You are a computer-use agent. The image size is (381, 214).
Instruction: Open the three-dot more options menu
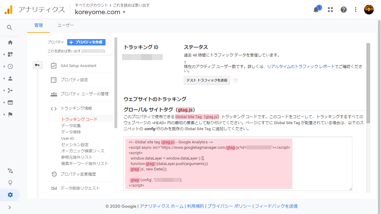[356, 10]
